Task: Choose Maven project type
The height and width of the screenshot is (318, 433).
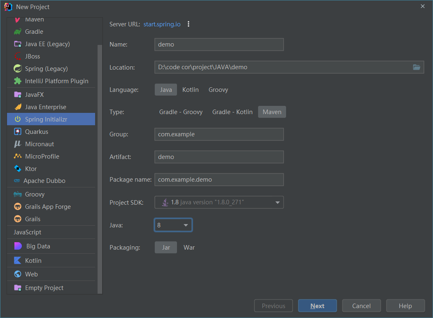Action: pyautogui.click(x=272, y=112)
